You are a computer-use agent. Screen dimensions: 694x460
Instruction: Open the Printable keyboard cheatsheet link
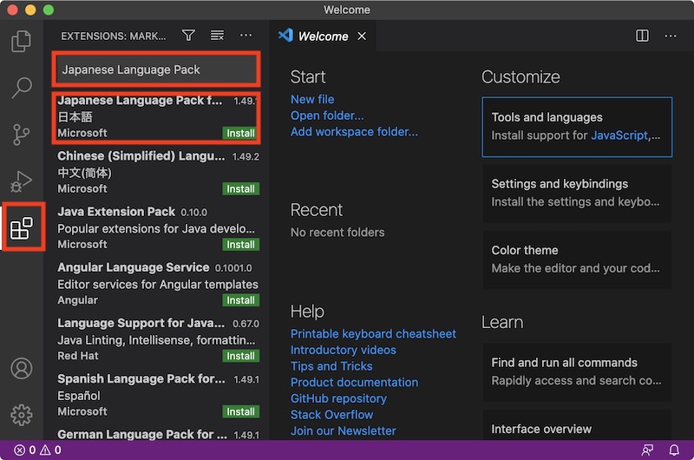[x=373, y=334]
